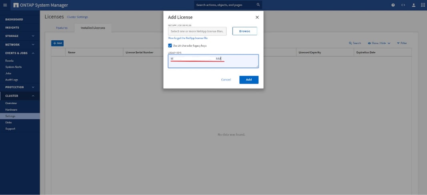Open System Alerts in sidebar
This screenshot has width=427, height=195.
coord(14,67)
